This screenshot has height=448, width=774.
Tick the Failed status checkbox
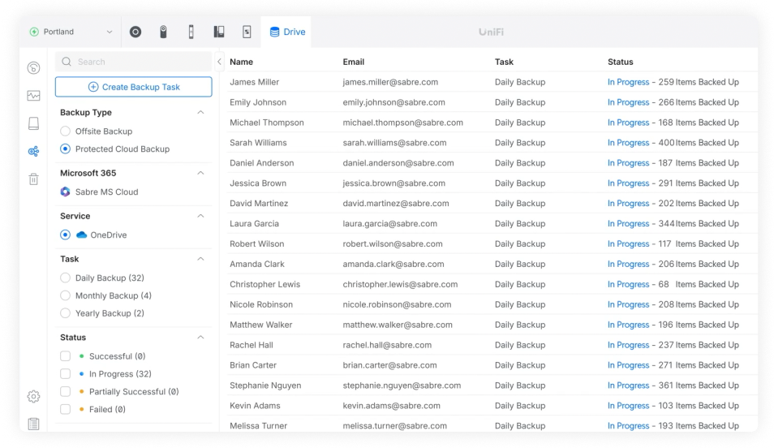coord(66,410)
